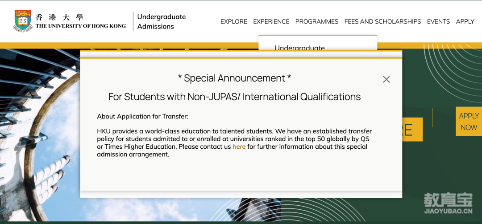Screen dimensions: 482x224
Task: Open the EVENTS menu
Action: coord(438,21)
